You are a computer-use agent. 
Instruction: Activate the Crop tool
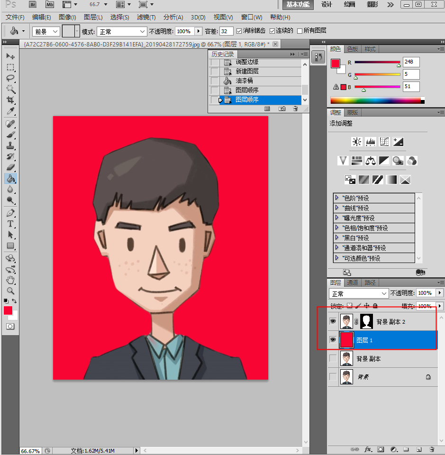click(x=10, y=100)
